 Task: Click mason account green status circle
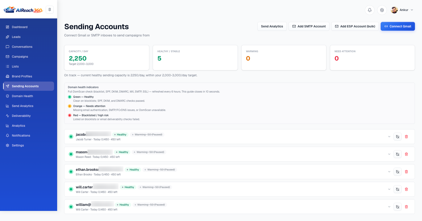coord(71,154)
